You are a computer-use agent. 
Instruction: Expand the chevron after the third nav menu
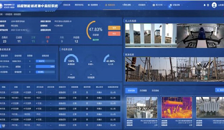(x=100, y=5)
